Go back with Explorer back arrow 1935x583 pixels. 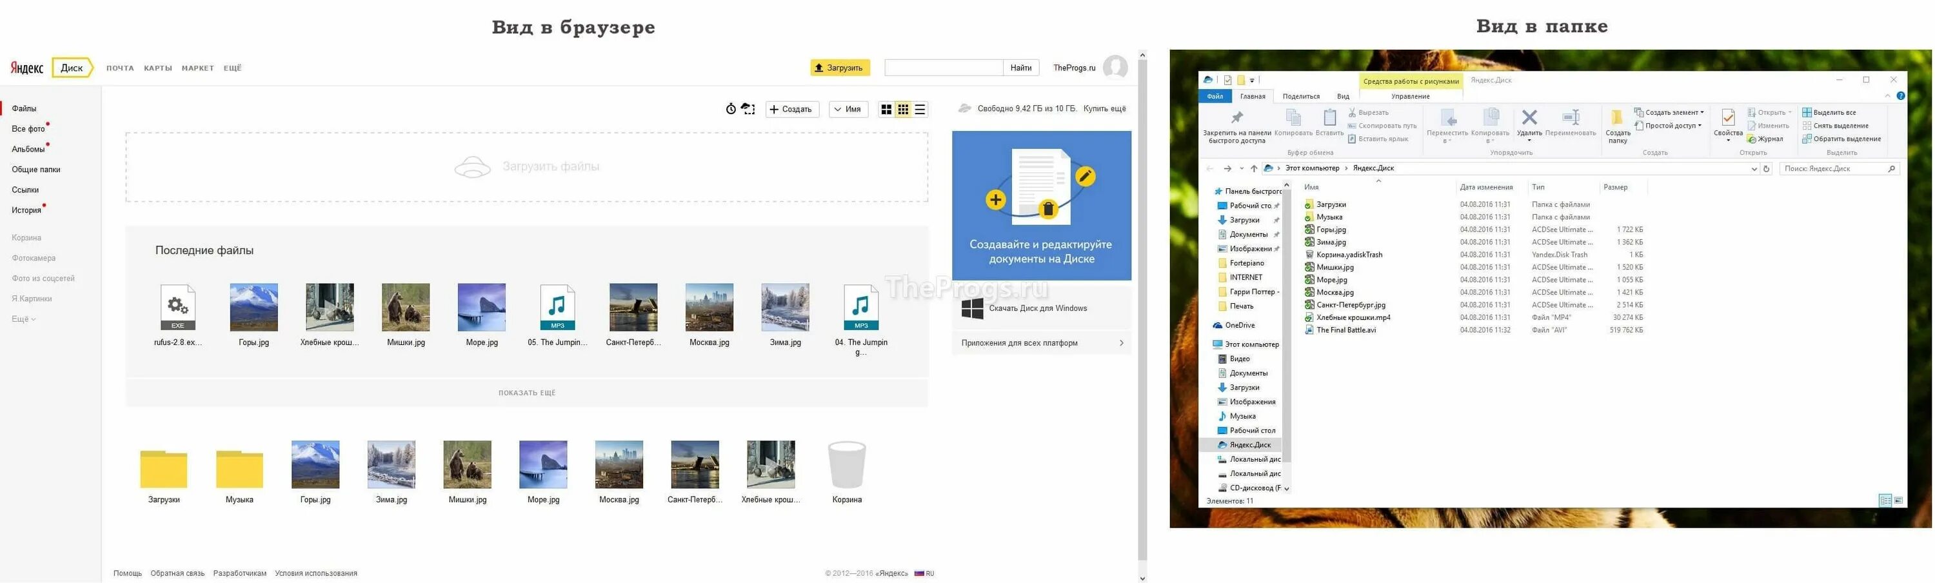point(1209,168)
